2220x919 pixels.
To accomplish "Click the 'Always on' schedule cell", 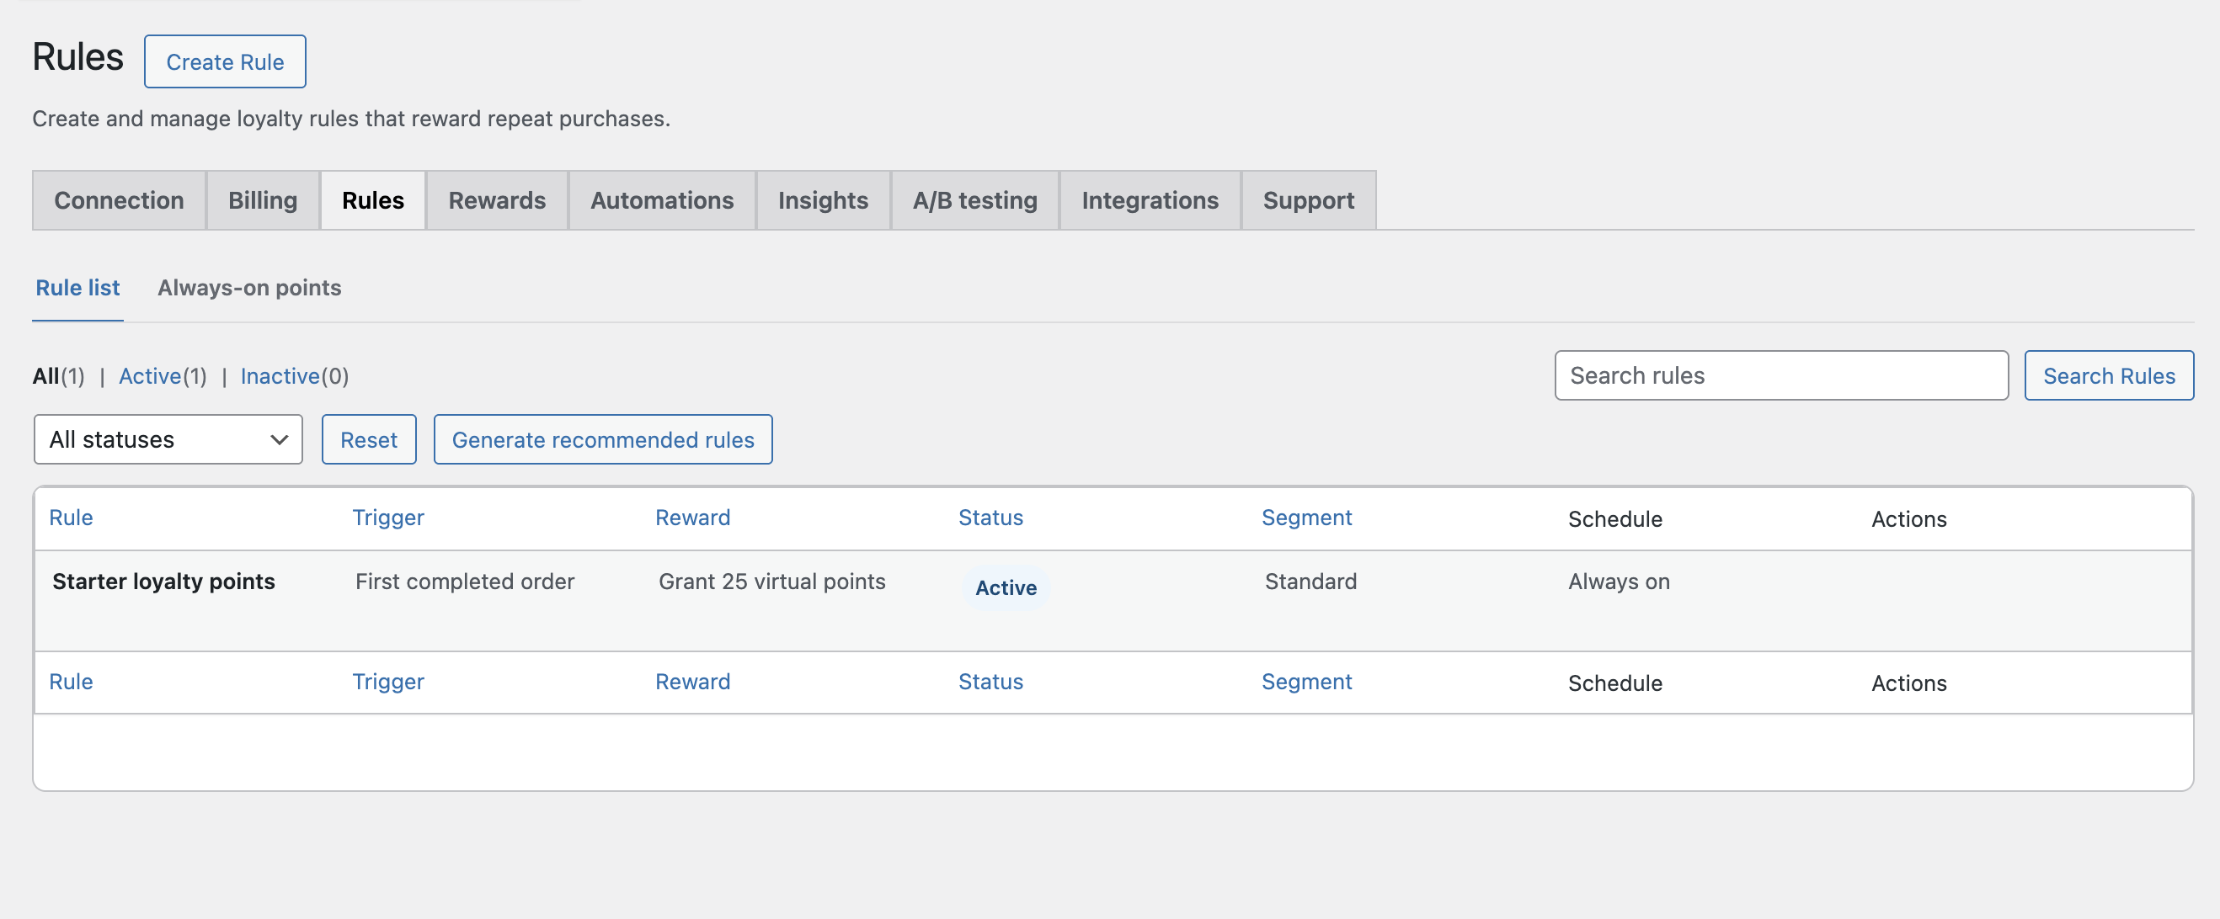I will click(1620, 582).
